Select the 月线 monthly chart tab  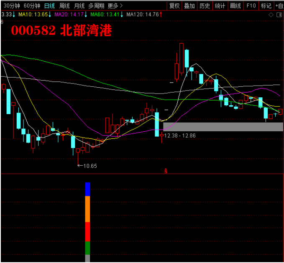point(79,6)
